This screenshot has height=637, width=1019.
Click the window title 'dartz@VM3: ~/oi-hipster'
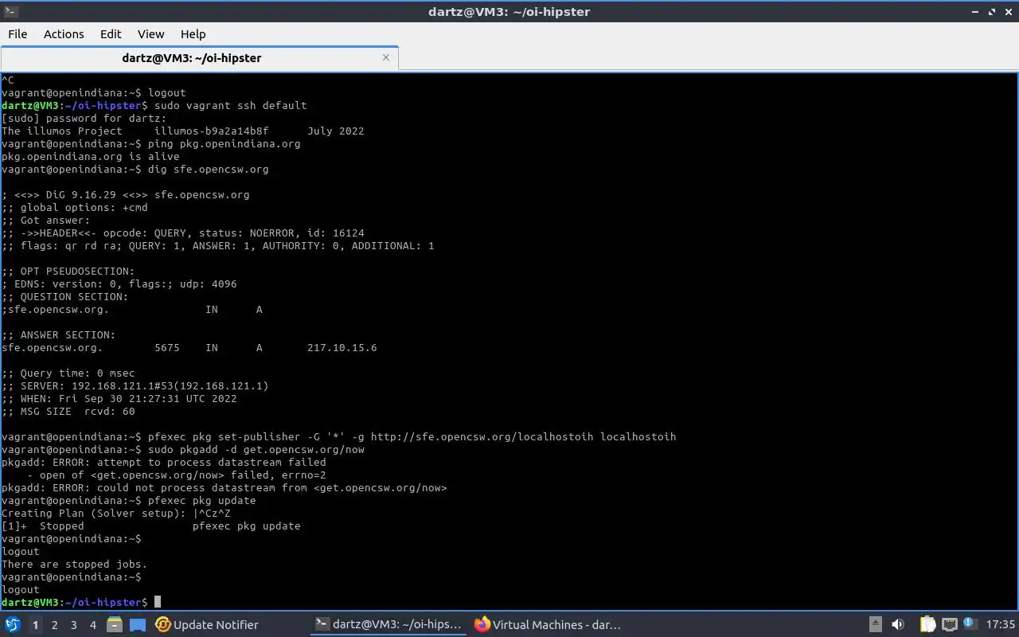pyautogui.click(x=509, y=12)
